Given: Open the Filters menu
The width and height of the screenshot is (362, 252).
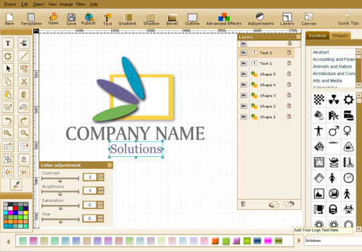Looking at the screenshot, I should 81,4.
